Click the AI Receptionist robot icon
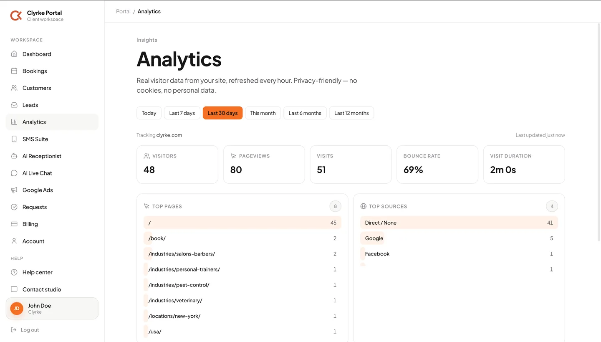 (x=14, y=156)
